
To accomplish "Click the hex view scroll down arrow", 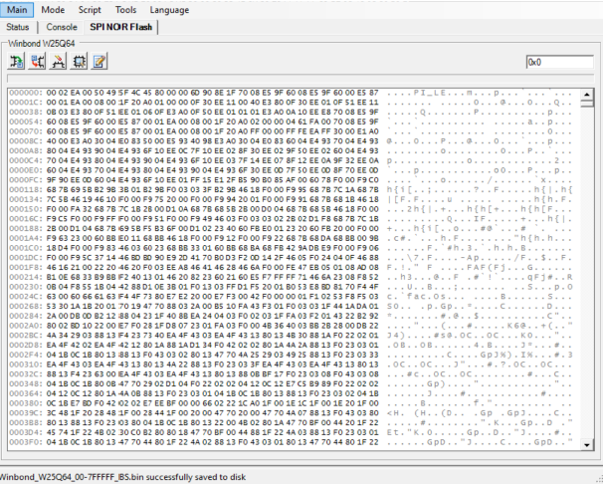I will (587, 445).
